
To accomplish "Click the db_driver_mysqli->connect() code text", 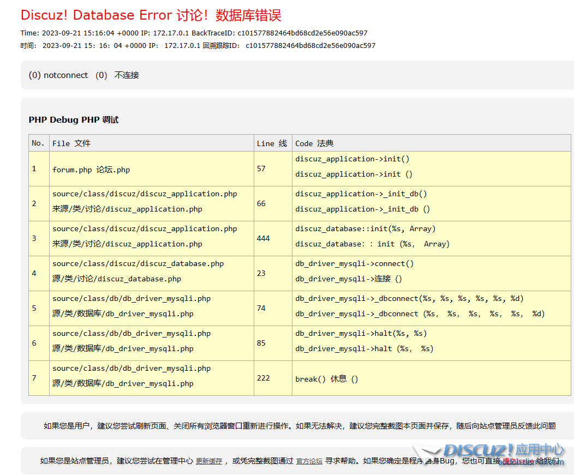I will 355,264.
